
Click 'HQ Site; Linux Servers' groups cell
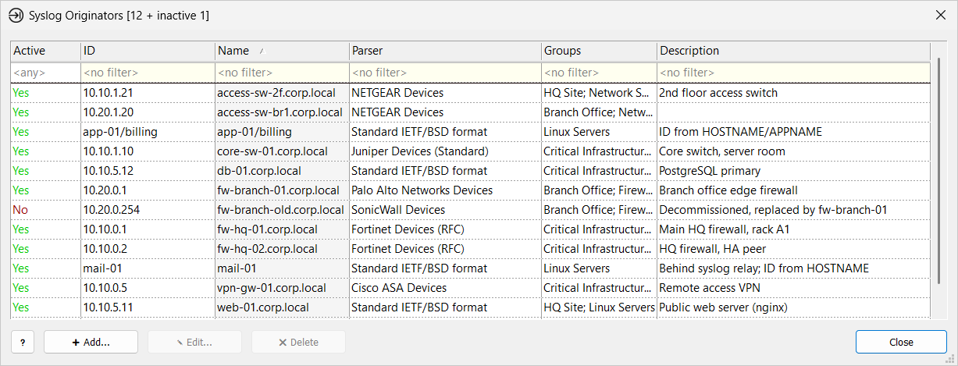pos(599,307)
